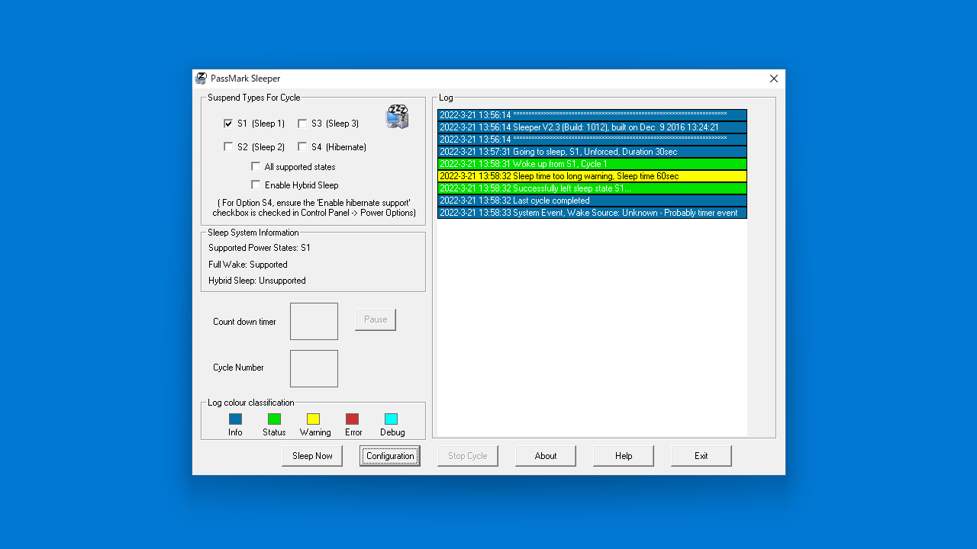The height and width of the screenshot is (549, 977).
Task: Select log line 'Going to sleep, S1, Unforced'
Action: (x=592, y=152)
